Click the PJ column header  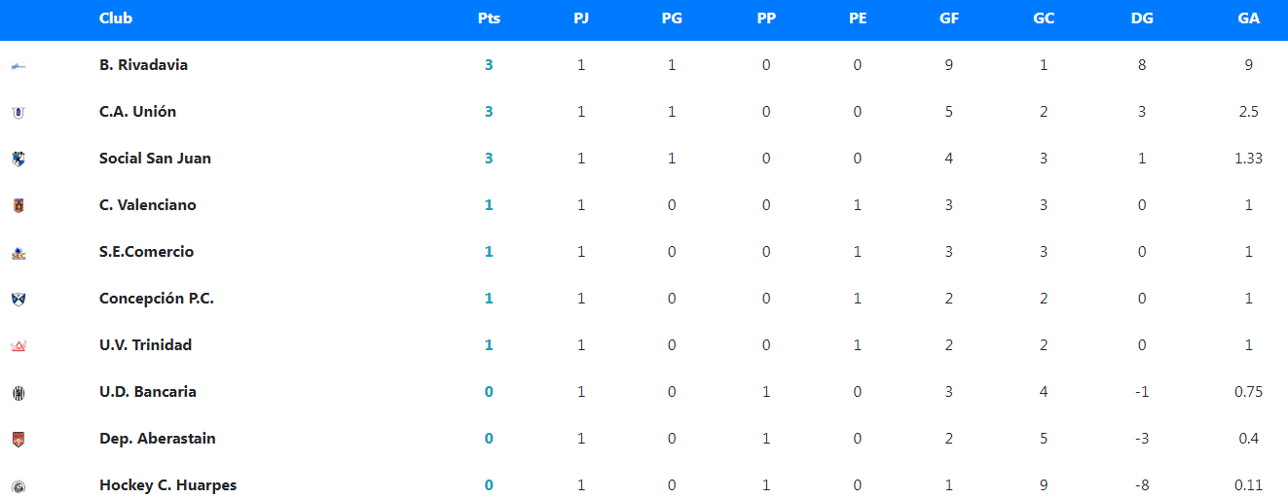click(x=581, y=18)
